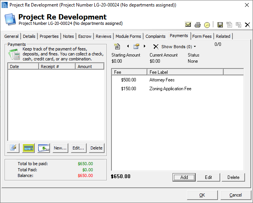Click the $150.00 fee amount
The width and height of the screenshot is (253, 203).
tap(129, 89)
